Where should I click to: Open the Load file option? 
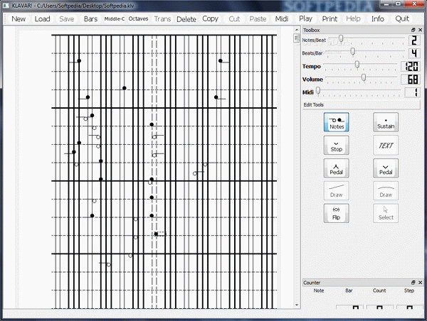(42, 18)
